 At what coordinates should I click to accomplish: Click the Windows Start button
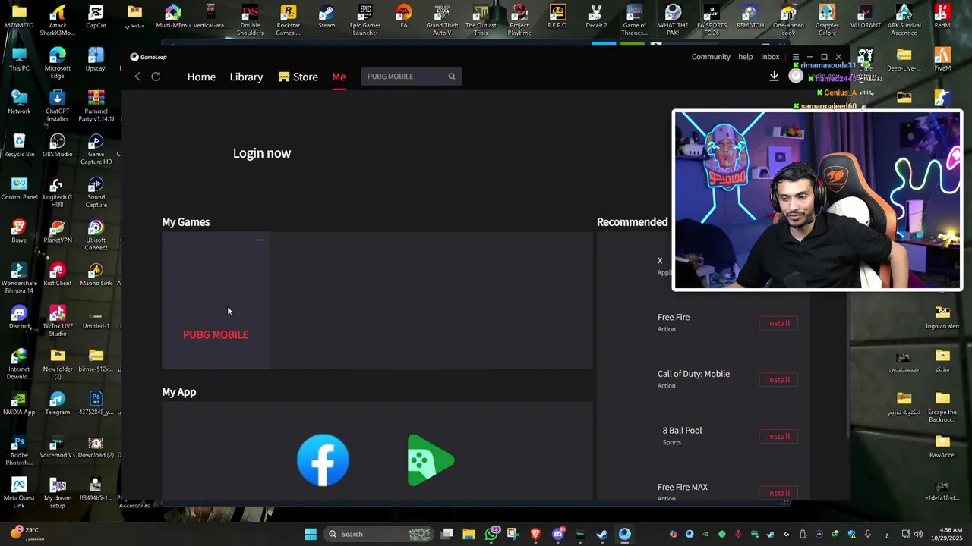[311, 534]
